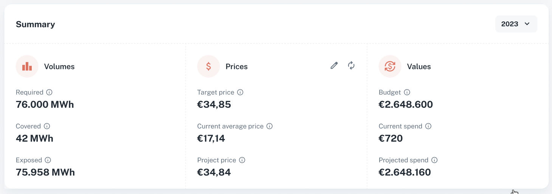Click the Budget amount €2.648.600
552x194 pixels.
click(406, 104)
